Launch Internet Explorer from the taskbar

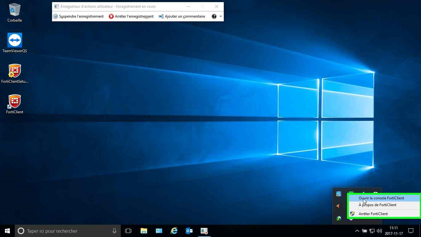pos(174,231)
